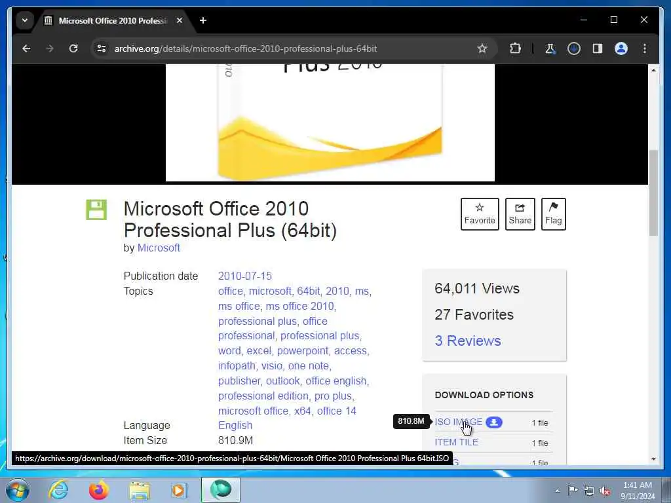Download the ISO IMAGE file
The height and width of the screenshot is (503, 671).
point(458,422)
